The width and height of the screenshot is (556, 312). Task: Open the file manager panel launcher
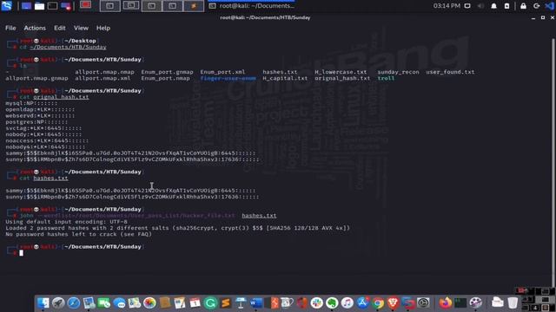(39, 6)
